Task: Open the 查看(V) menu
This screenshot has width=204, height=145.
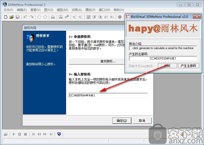Action: pyautogui.click(x=35, y=10)
